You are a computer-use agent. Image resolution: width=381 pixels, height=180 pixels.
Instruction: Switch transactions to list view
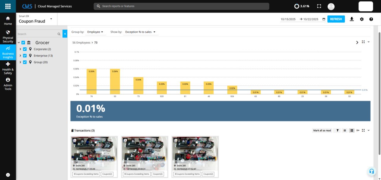click(345, 130)
